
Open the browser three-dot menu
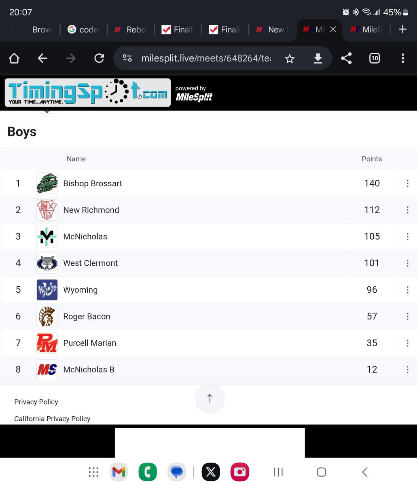pyautogui.click(x=403, y=59)
